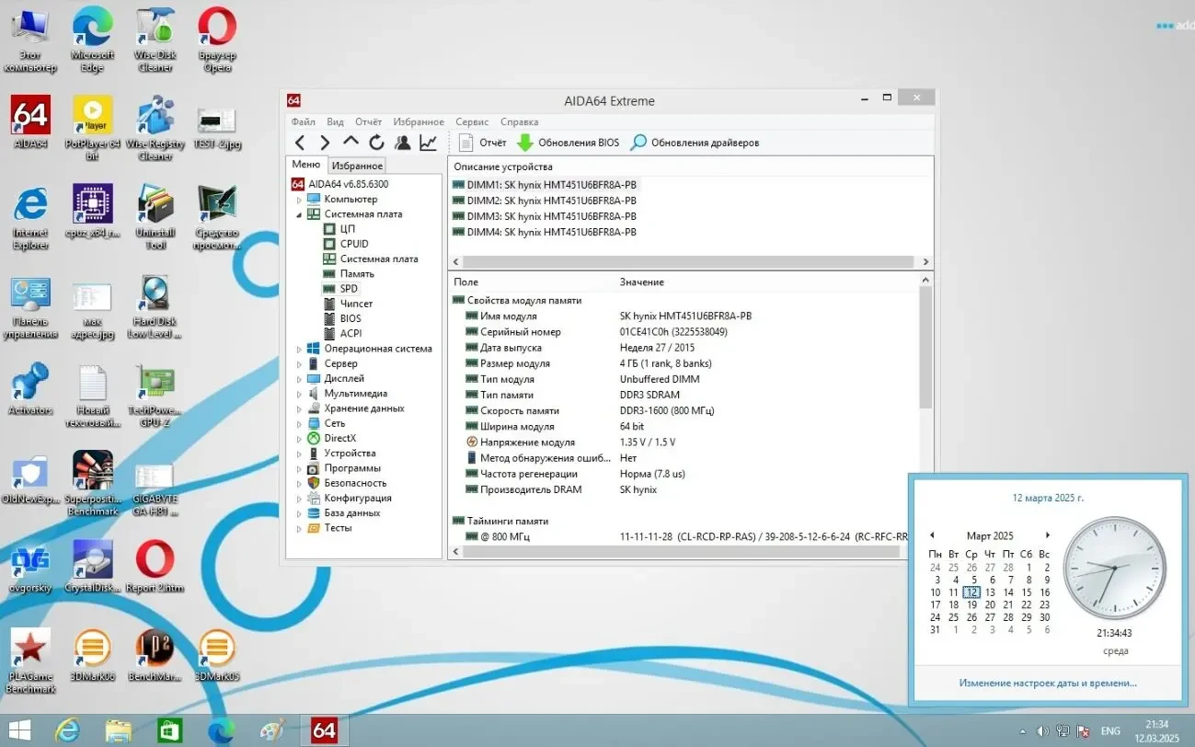Open AIDA64 from the taskbar

[x=323, y=730]
